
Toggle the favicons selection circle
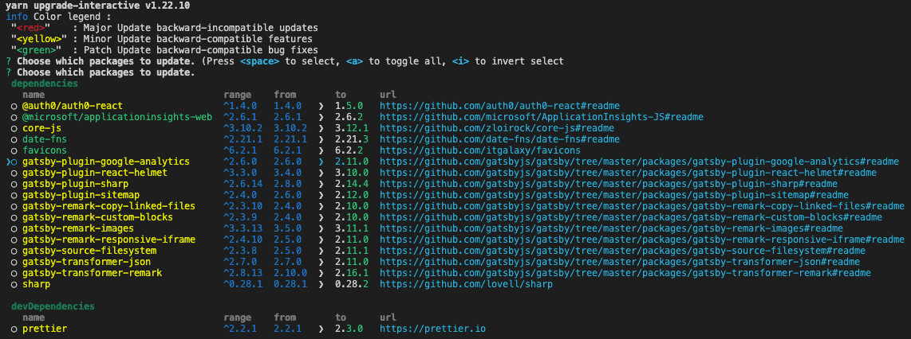[x=14, y=150]
